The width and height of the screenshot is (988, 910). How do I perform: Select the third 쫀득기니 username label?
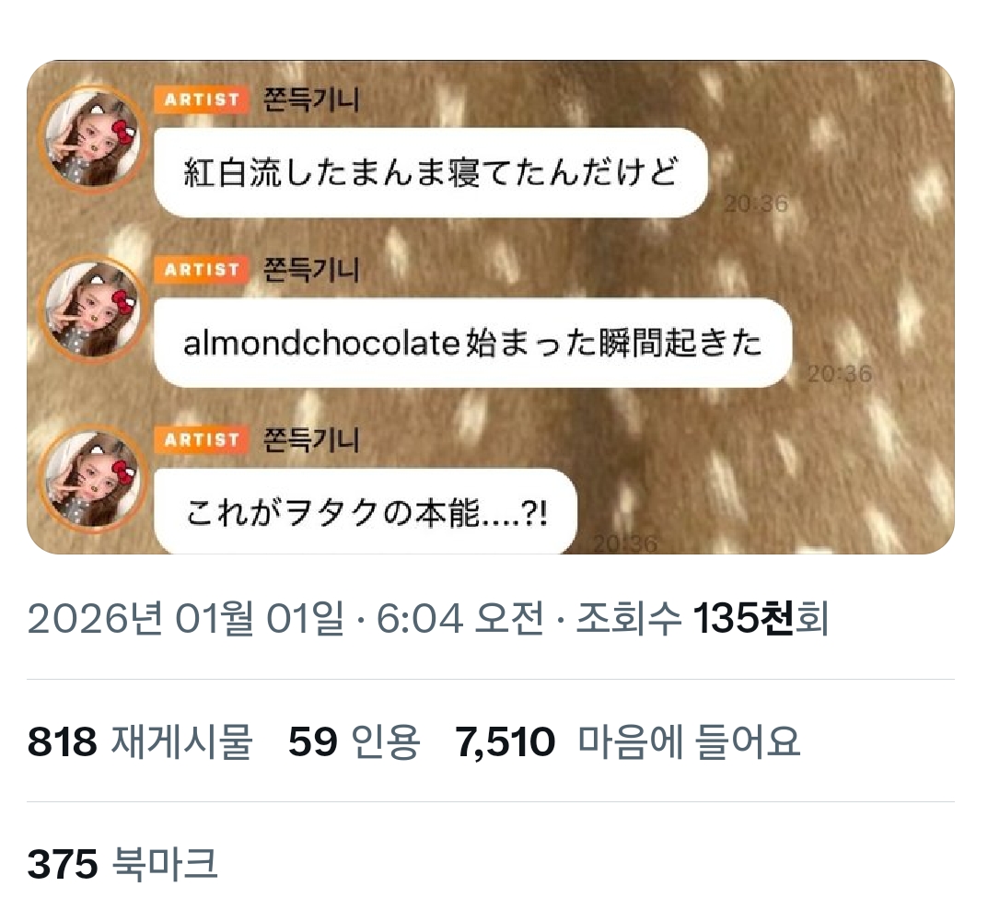click(x=311, y=440)
